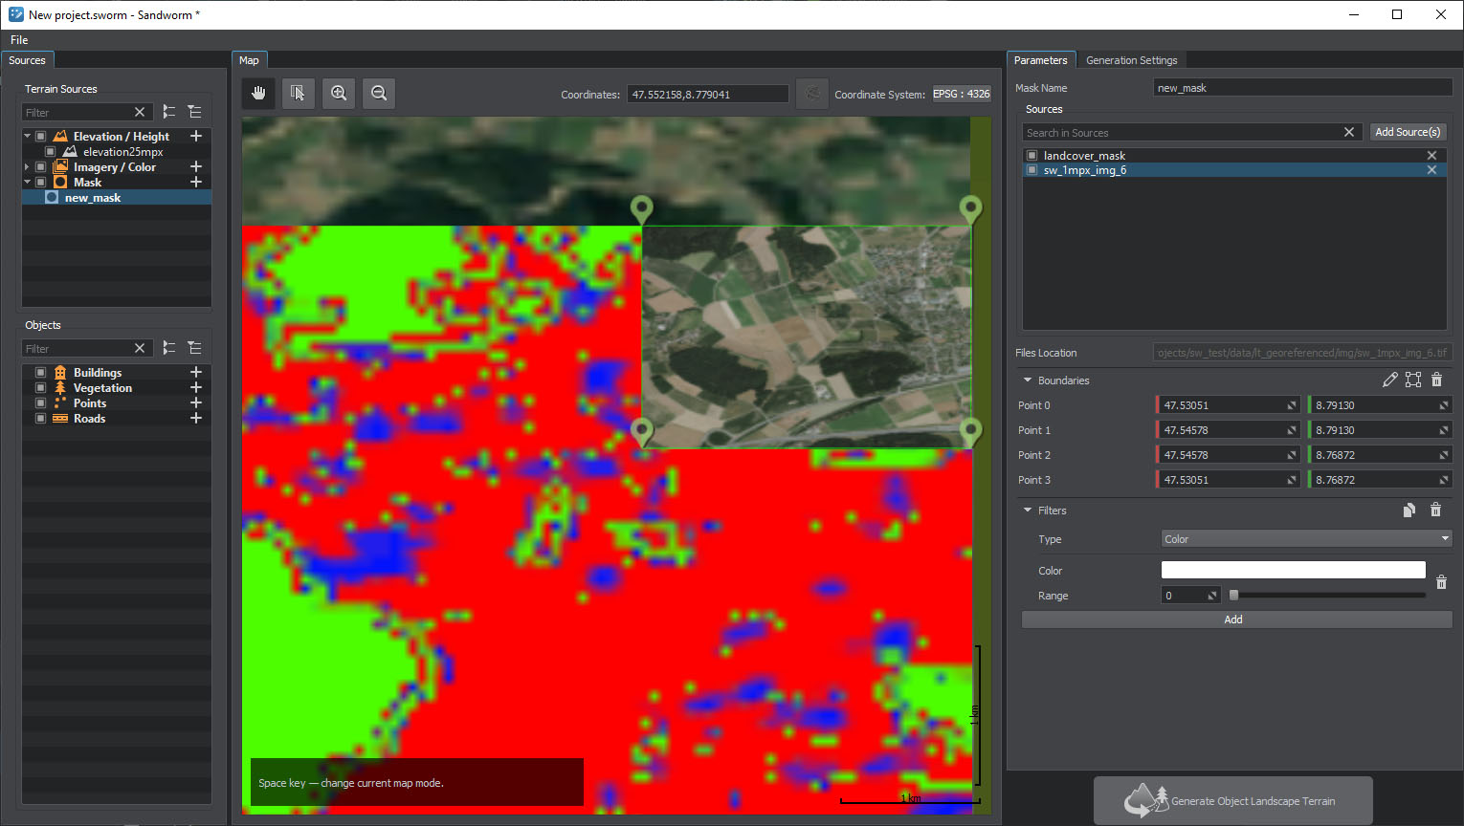Collapse the Boundaries section
This screenshot has width=1464, height=826.
1028,380
